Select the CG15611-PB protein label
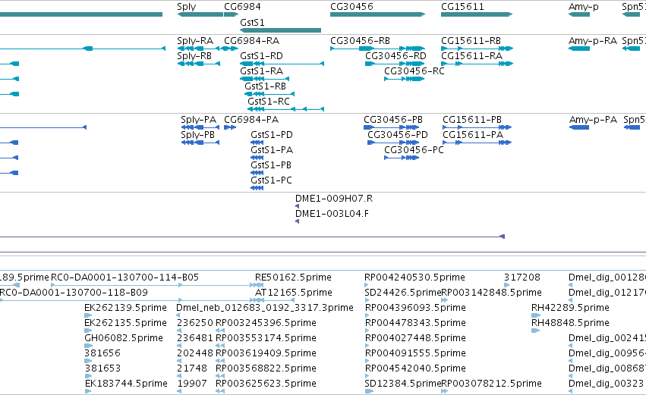 coord(472,120)
